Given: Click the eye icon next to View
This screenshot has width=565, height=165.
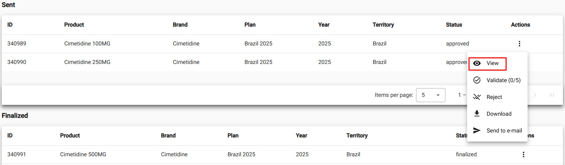Looking at the screenshot, I should 477,63.
